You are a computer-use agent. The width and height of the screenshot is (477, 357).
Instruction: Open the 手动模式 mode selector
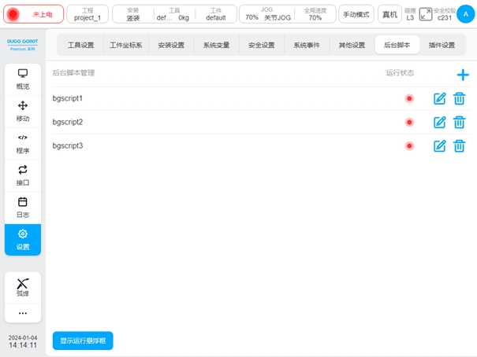coord(356,14)
